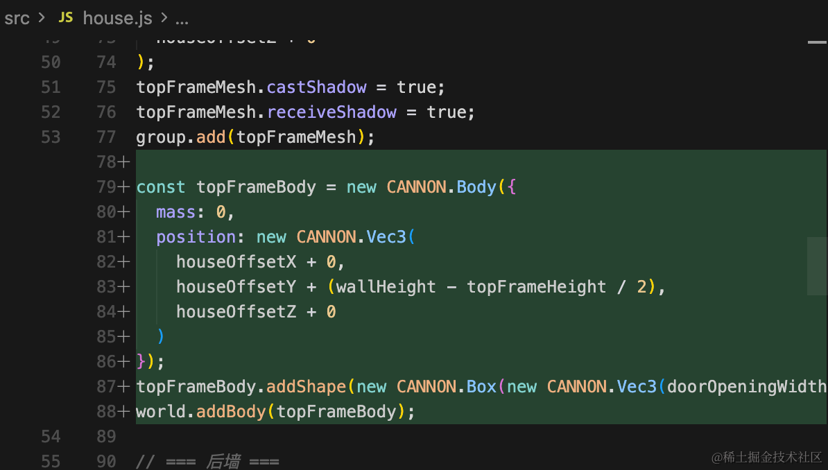Click the diff overview ruler highlight on right
The height and width of the screenshot is (470, 828).
pos(817,266)
